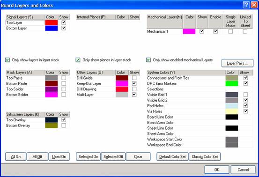Click the title bar help question-mark icon

[246, 5]
